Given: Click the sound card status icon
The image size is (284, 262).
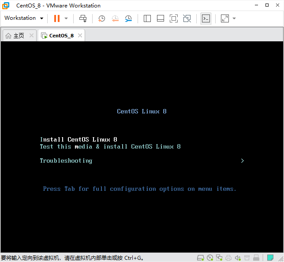Looking at the screenshot, I should pos(238,258).
